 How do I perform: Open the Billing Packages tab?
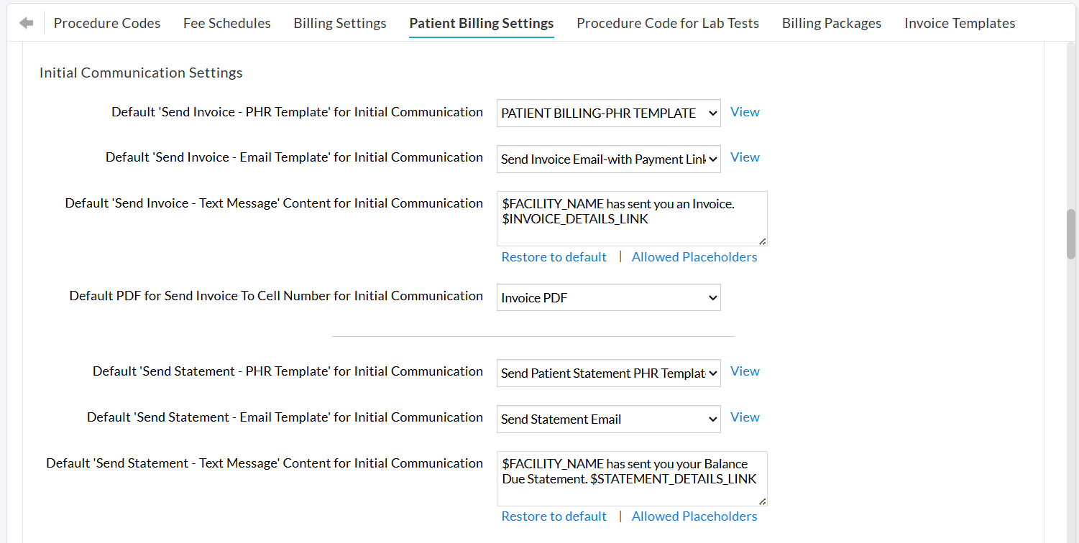(832, 23)
